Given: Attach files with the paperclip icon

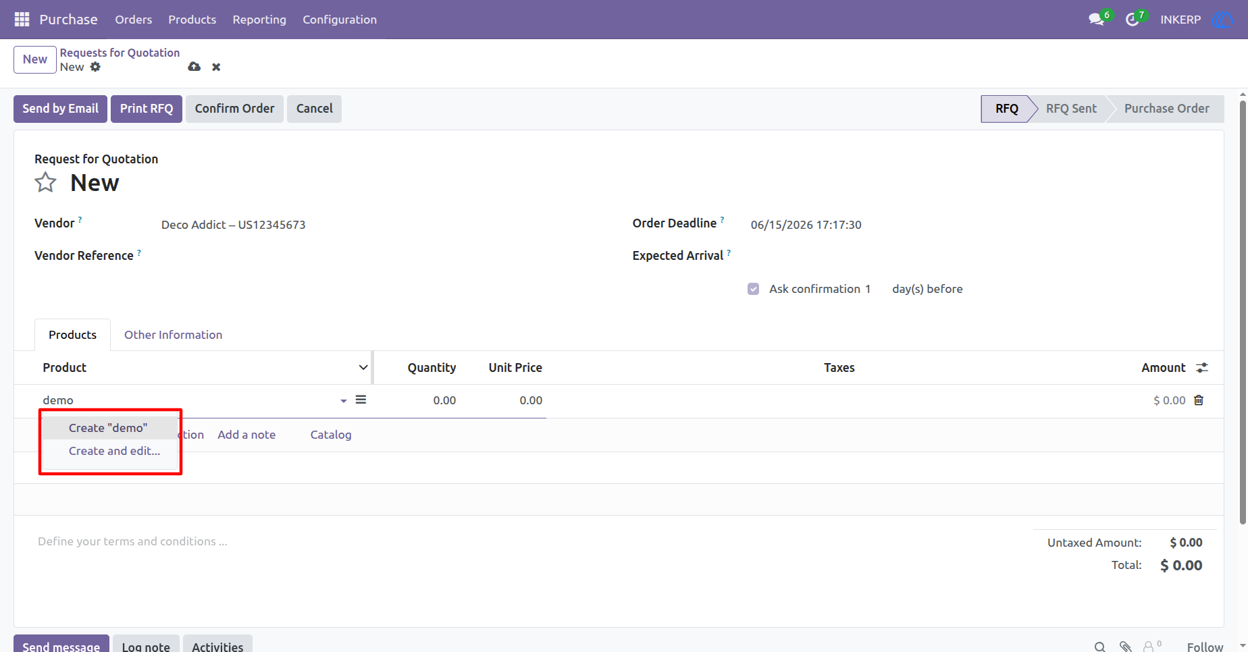Looking at the screenshot, I should pos(1125,647).
